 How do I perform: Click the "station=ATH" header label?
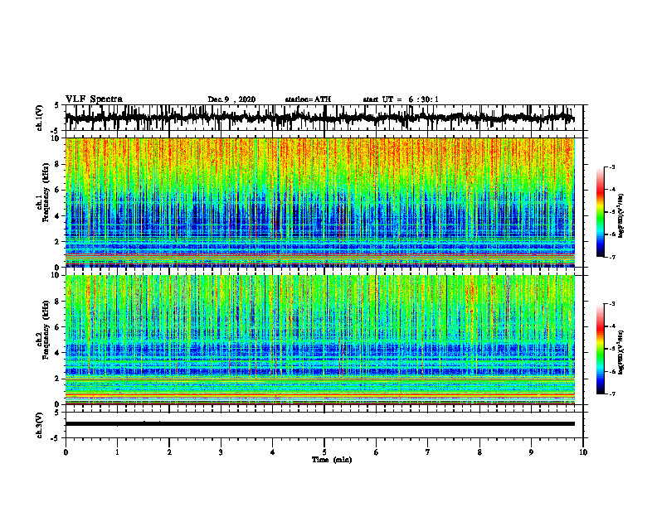pos(308,99)
